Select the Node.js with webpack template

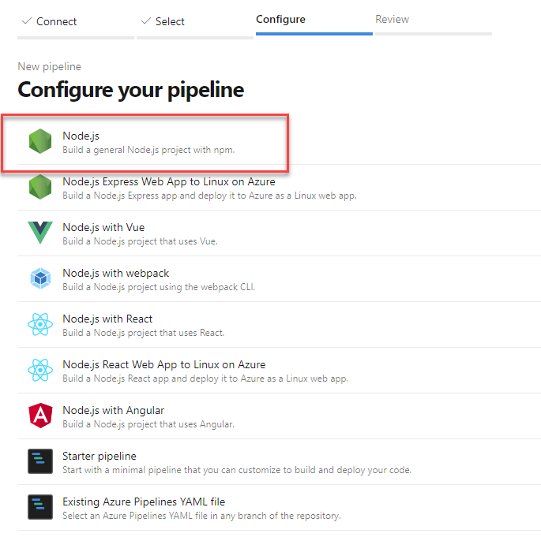click(x=116, y=274)
